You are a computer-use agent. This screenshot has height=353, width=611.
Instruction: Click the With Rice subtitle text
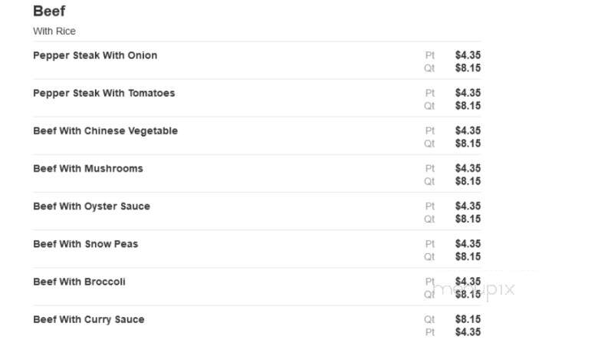point(54,31)
